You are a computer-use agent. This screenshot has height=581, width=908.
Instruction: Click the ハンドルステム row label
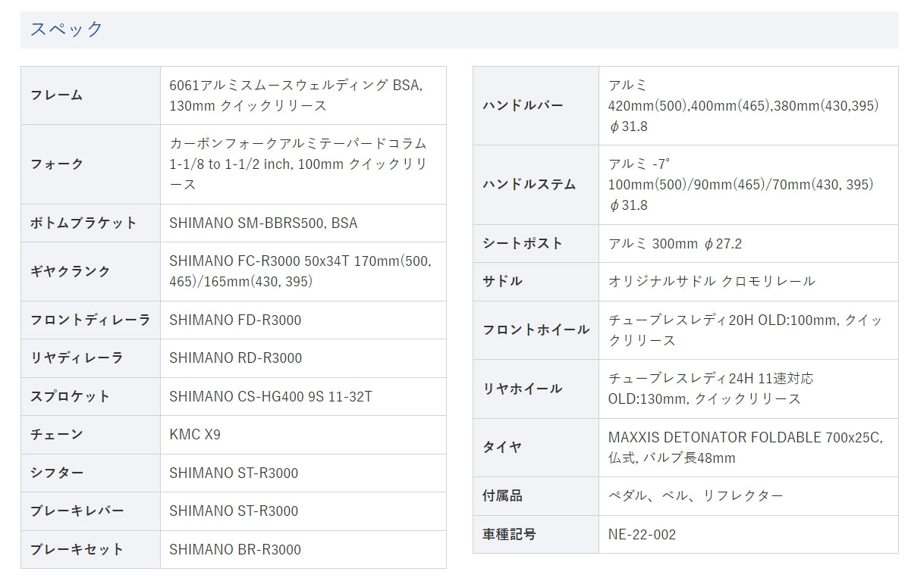coord(529,184)
